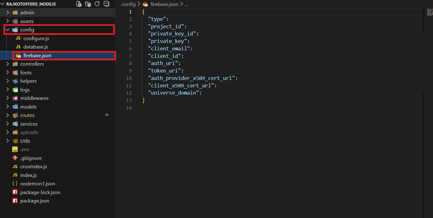The height and width of the screenshot is (218, 433).
Task: Click firebase.json in the breadcrumb path
Action: (x=164, y=4)
